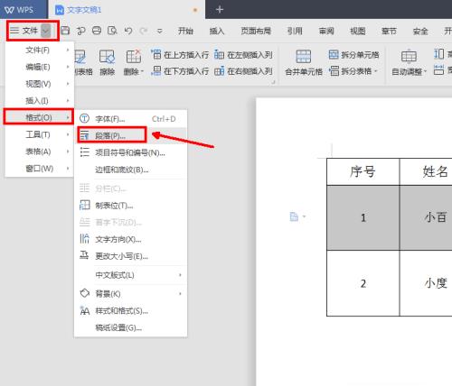This screenshot has height=386, width=452.
Task: Click 拆分单元格 split cells
Action: tap(353, 55)
